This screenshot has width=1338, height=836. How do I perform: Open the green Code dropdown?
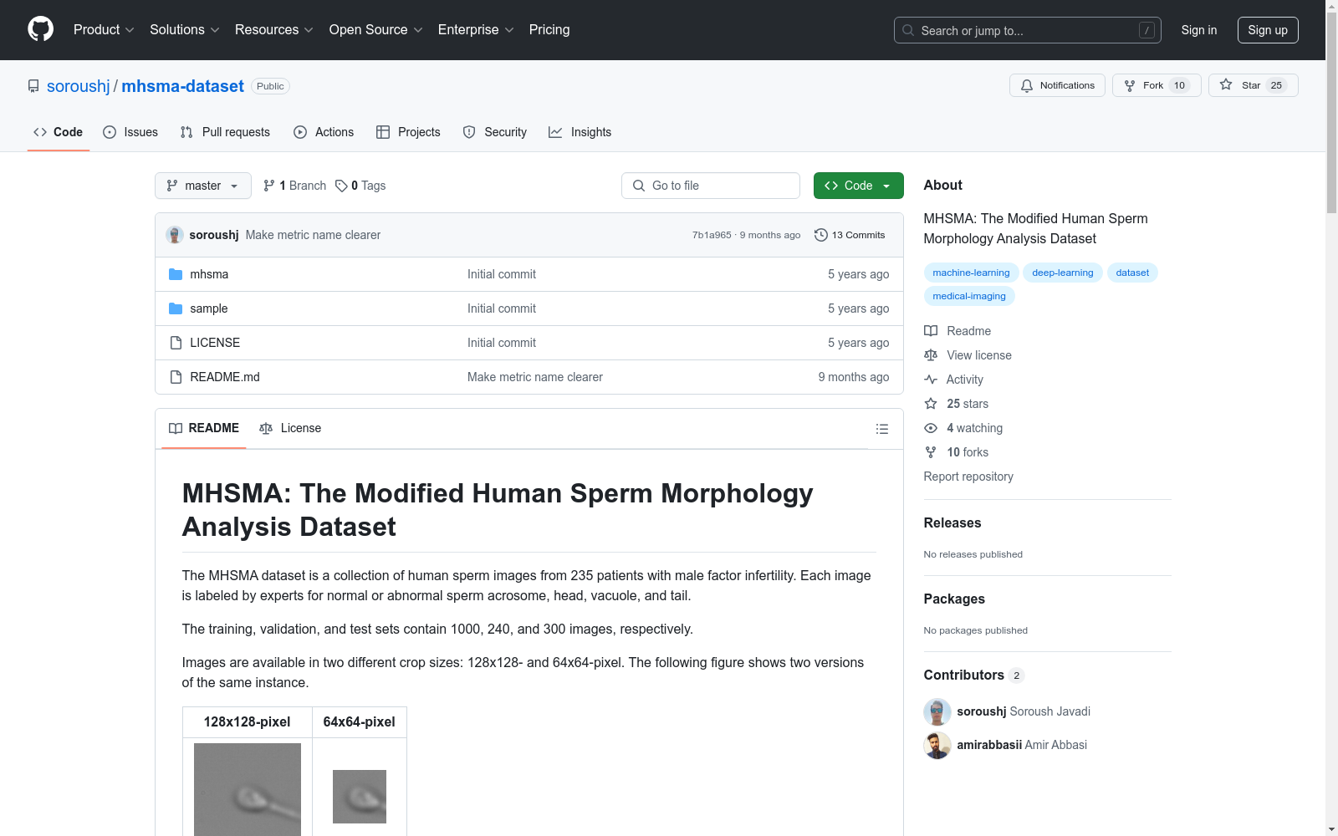(858, 186)
